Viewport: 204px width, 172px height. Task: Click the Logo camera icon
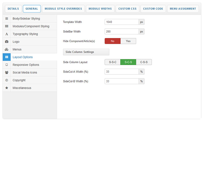(7, 42)
